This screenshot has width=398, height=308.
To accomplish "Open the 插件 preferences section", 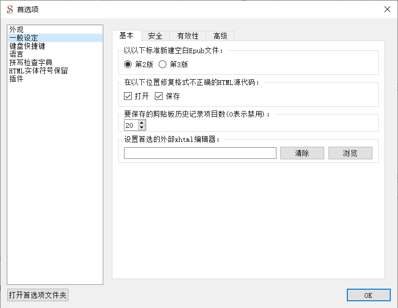I will click(16, 79).
